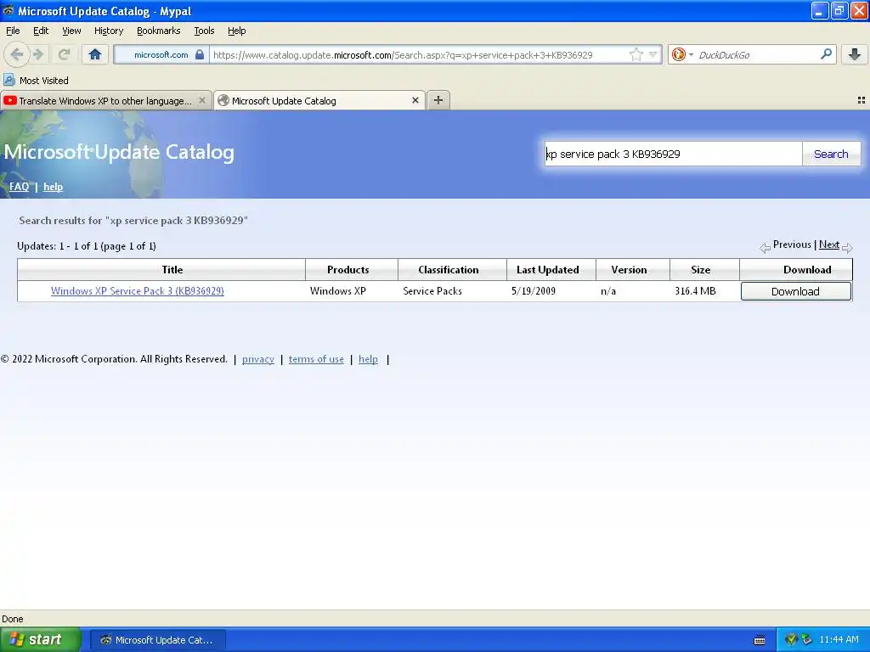870x652 pixels.
Task: Open the Tools menu
Action: click(x=204, y=31)
